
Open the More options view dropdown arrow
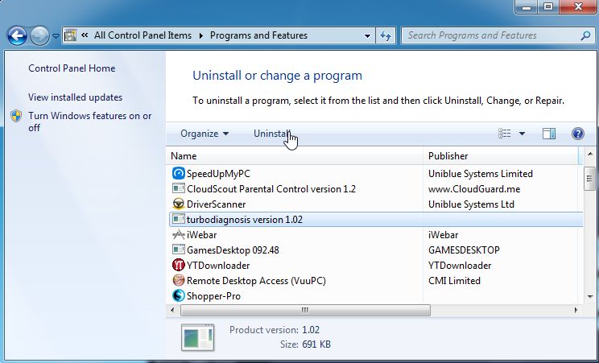coord(522,134)
